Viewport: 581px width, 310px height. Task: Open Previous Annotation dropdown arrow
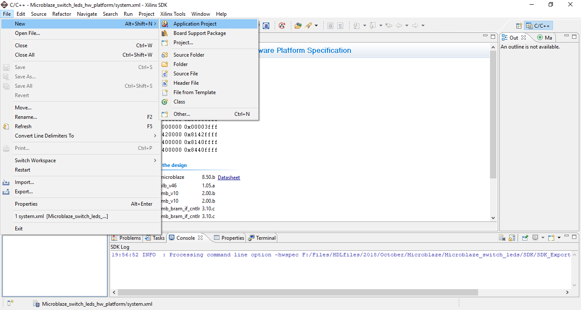click(x=381, y=26)
